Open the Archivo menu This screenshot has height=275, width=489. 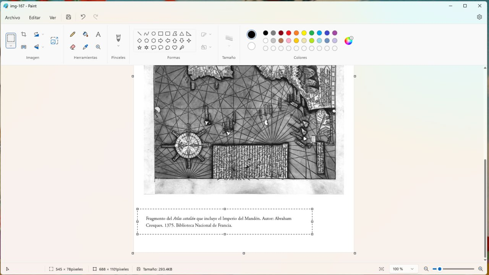click(x=13, y=18)
